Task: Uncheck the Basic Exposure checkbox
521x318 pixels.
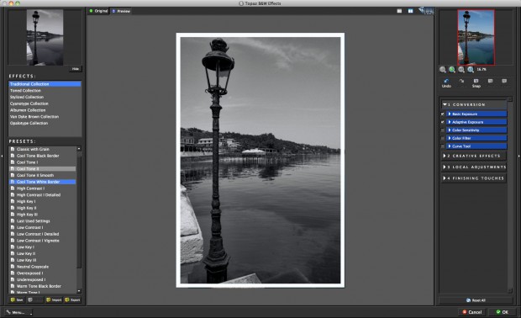Action: click(x=443, y=114)
